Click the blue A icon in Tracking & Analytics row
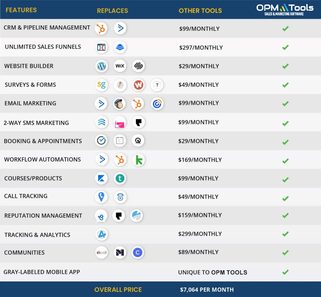 click(x=102, y=234)
